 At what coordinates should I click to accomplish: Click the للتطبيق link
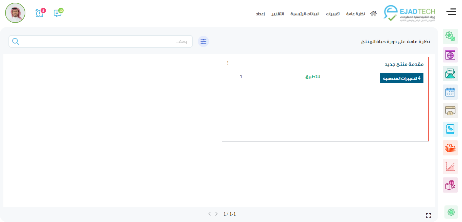[313, 77]
